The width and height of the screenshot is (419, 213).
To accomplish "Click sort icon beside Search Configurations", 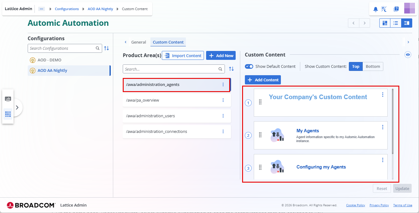I will pyautogui.click(x=106, y=48).
